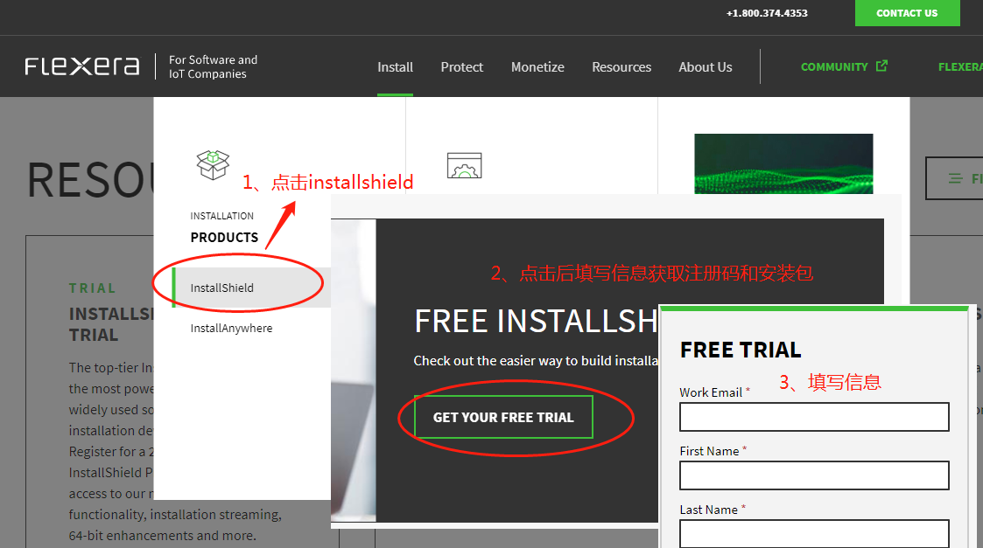Open the Resources menu
Image resolution: width=983 pixels, height=548 pixels.
[x=621, y=67]
